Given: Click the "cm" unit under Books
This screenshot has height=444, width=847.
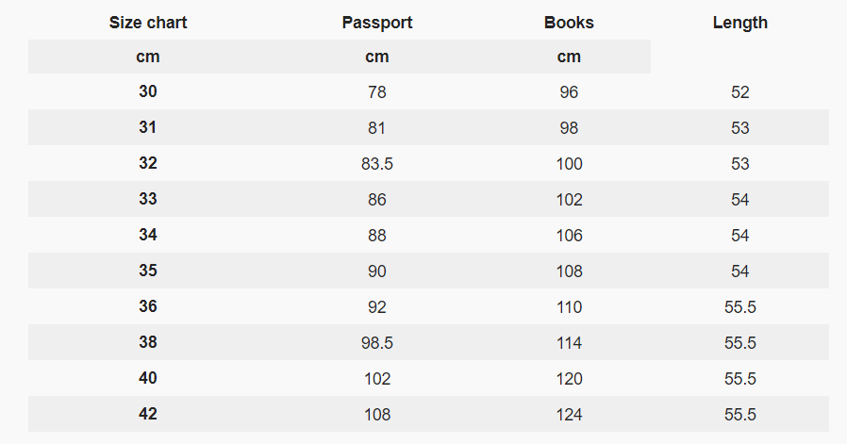Looking at the screenshot, I should (569, 57).
